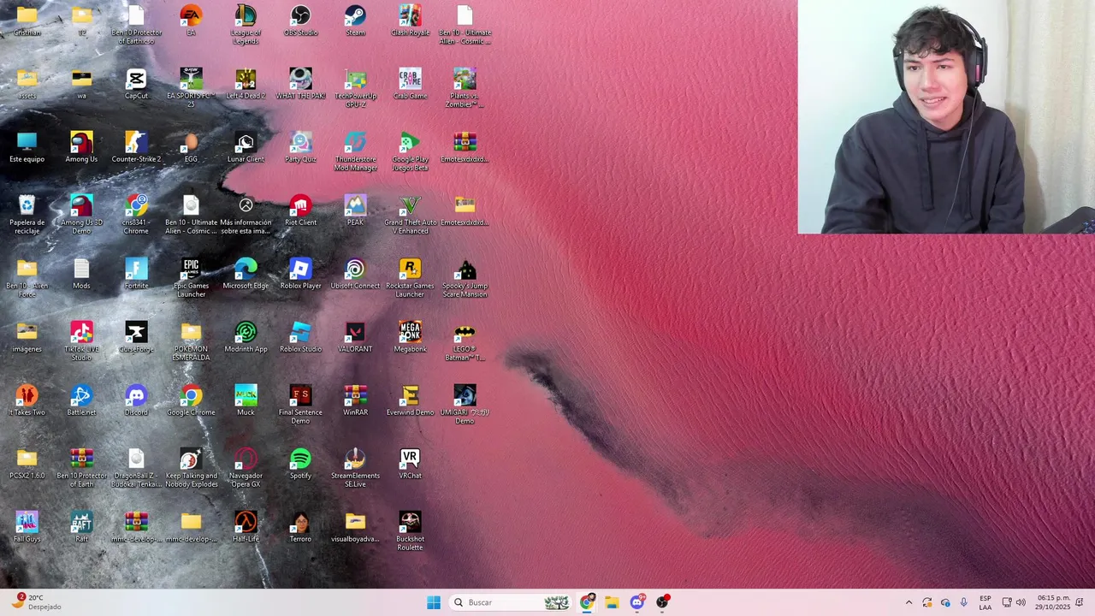Open the clock and calendar flyout
Image resolution: width=1095 pixels, height=616 pixels.
[1053, 602]
